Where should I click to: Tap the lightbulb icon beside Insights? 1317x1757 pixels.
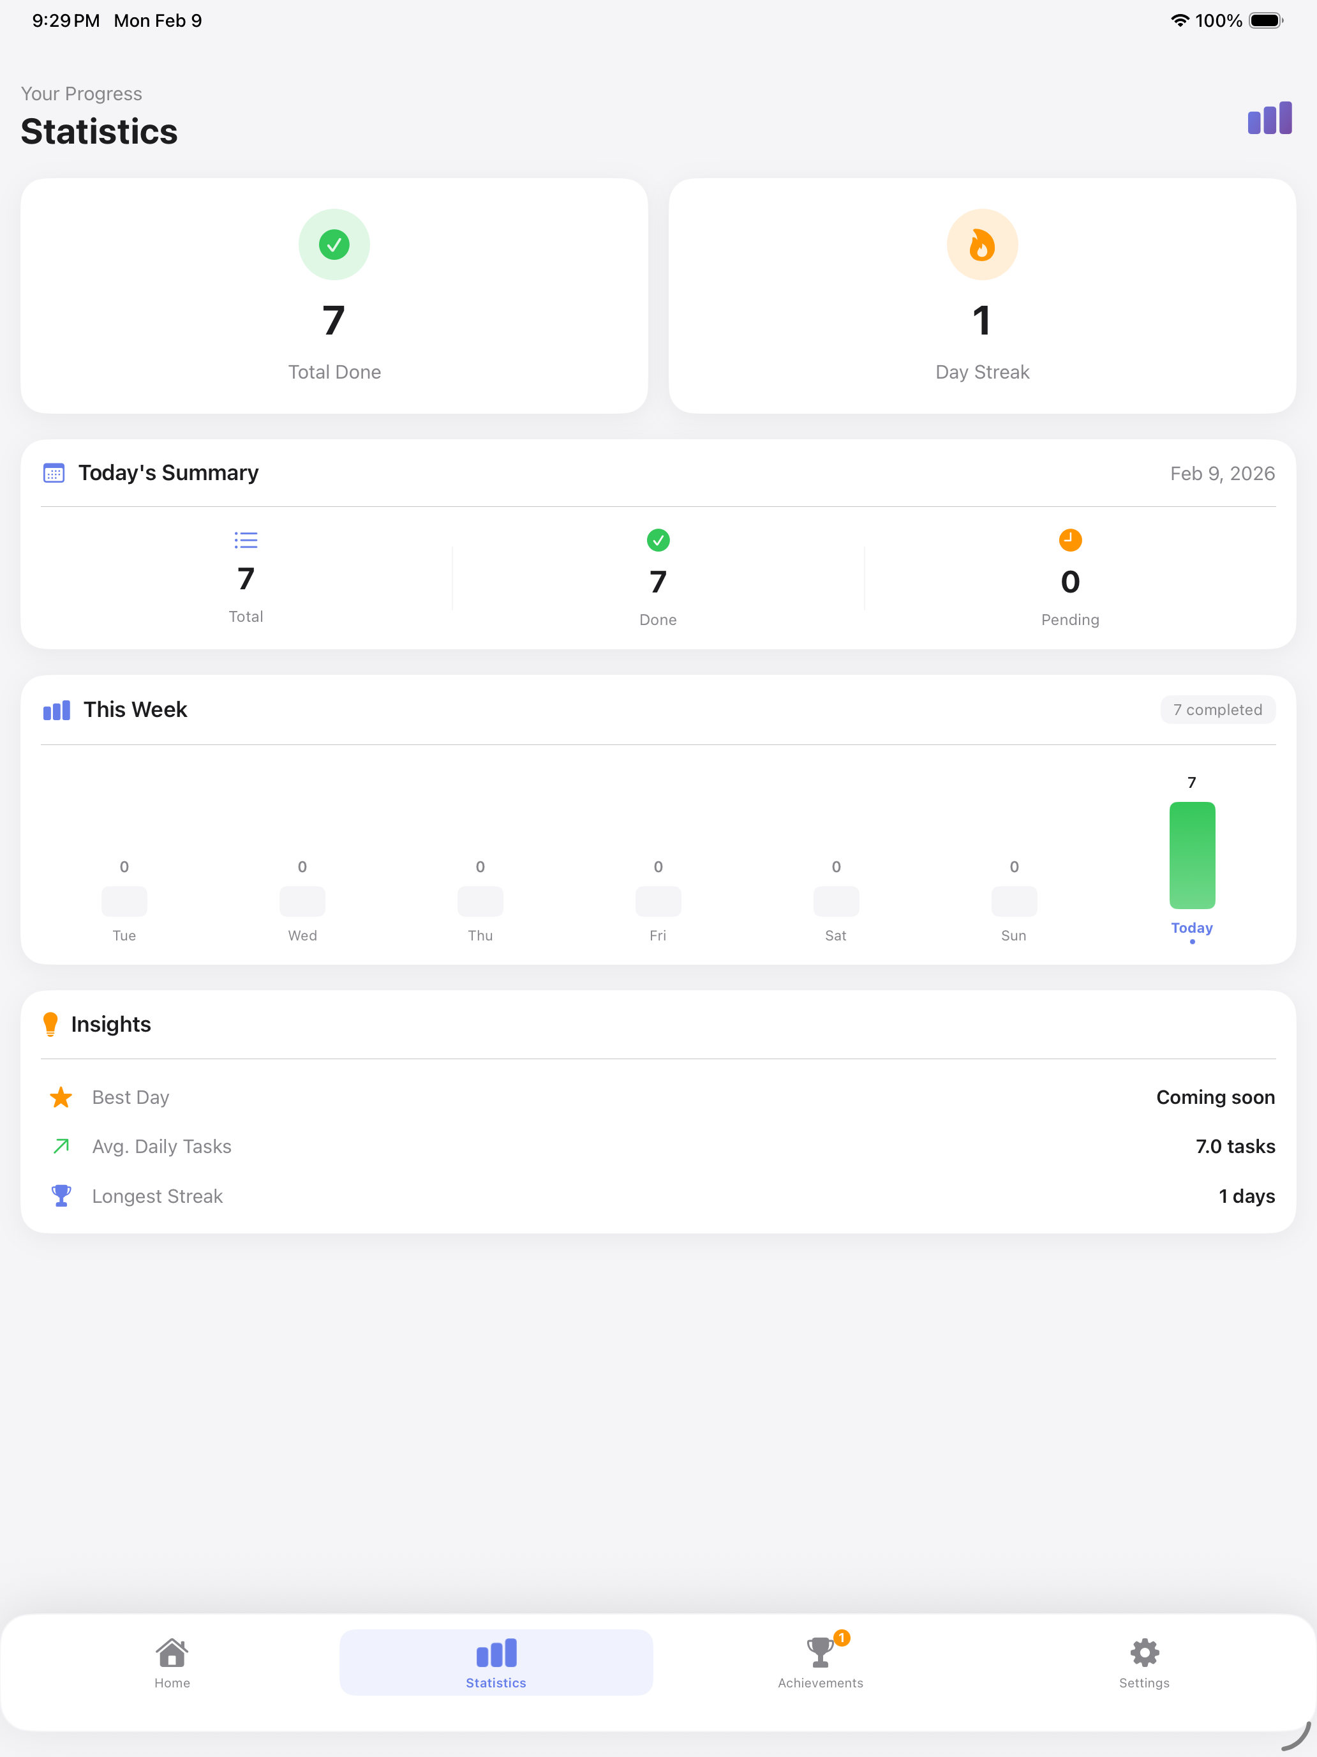tap(51, 1025)
